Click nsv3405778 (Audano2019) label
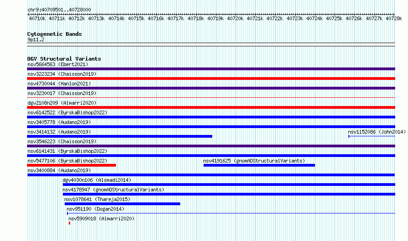The height and width of the screenshot is (241, 408). [59, 122]
